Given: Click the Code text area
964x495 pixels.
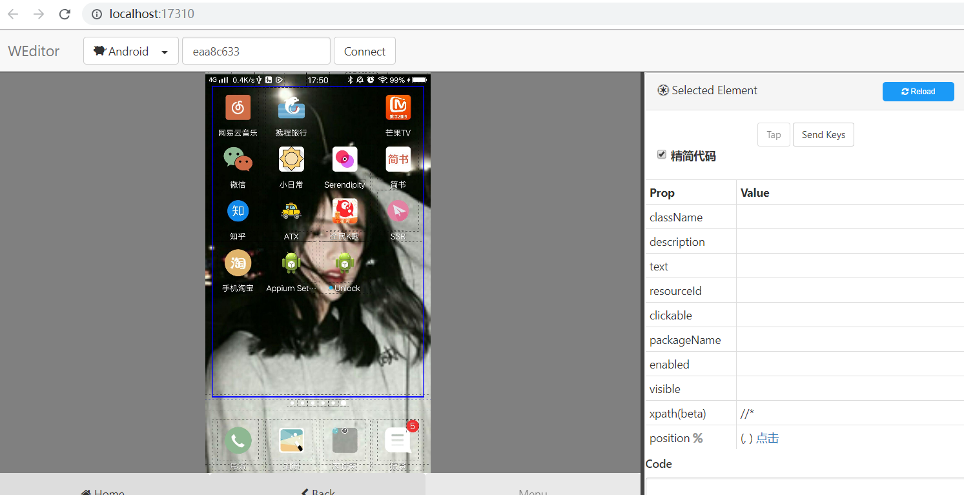Looking at the screenshot, I should point(805,486).
